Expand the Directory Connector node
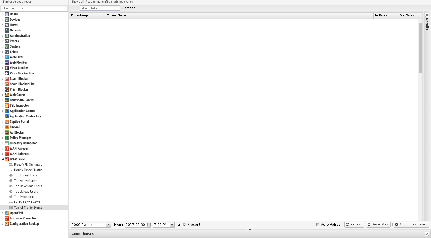The width and height of the screenshot is (431, 238). 3,143
